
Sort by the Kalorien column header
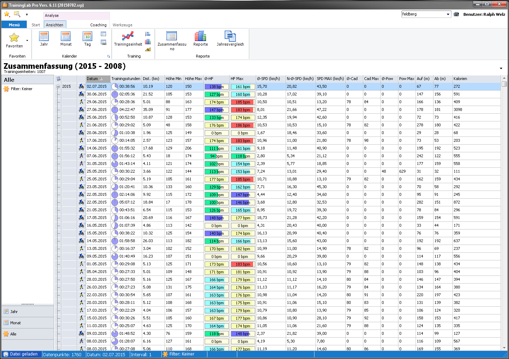tap(476, 79)
